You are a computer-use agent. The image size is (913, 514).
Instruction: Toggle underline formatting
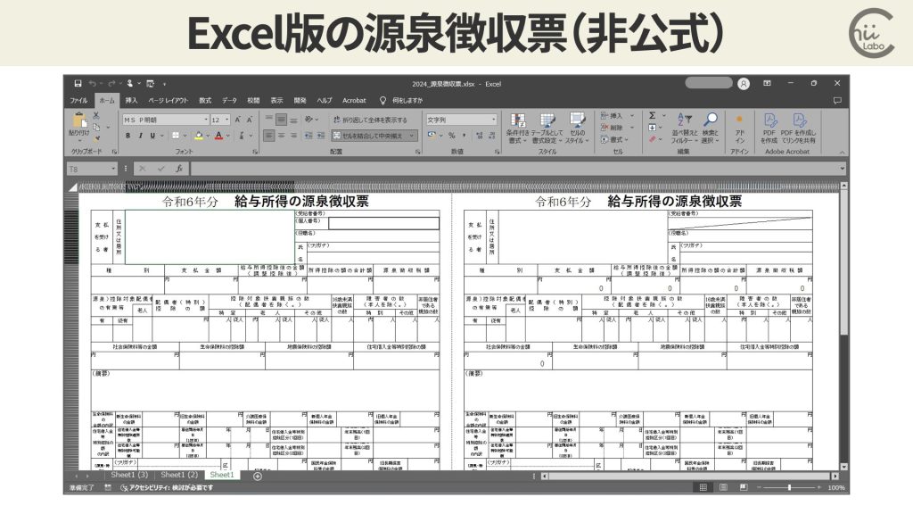tap(152, 136)
